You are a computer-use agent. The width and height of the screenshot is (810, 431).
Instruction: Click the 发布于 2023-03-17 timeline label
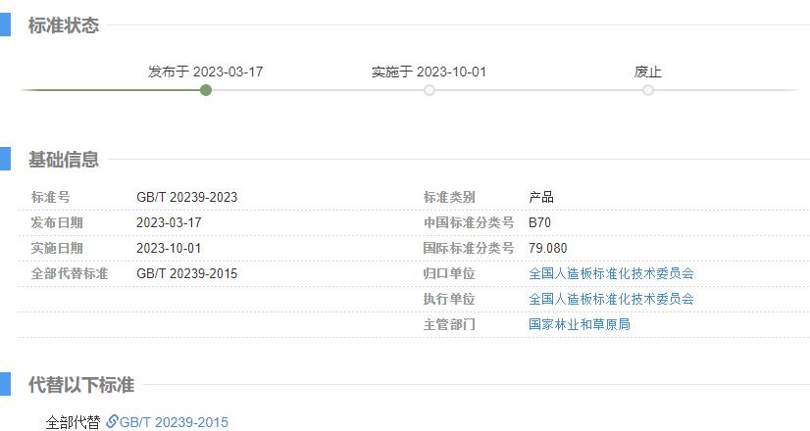click(205, 72)
